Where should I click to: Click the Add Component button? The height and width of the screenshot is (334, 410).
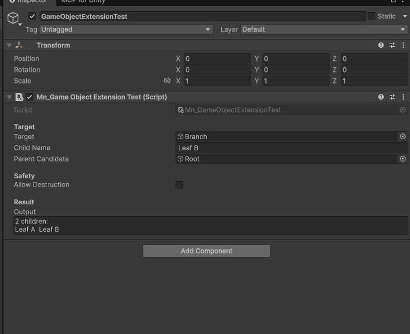click(207, 251)
